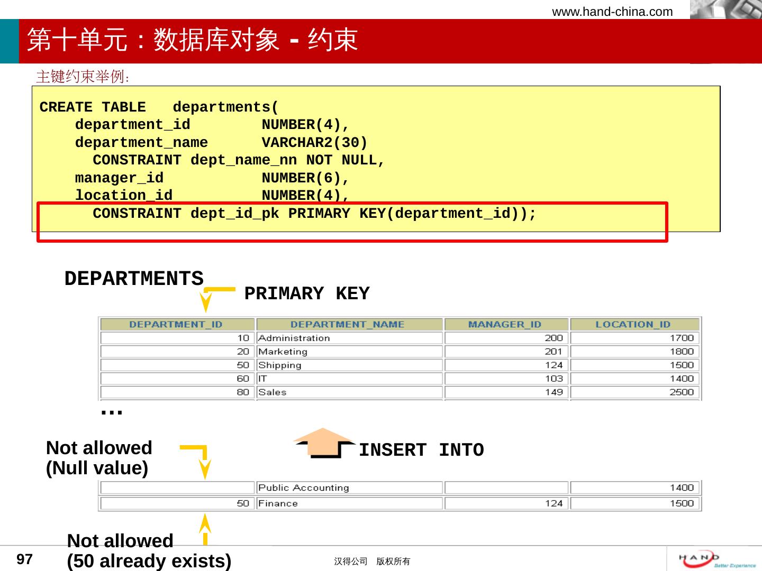Click the empty manager ID cell for Public Accounting
The height and width of the screenshot is (571, 762).
pyautogui.click(x=506, y=487)
